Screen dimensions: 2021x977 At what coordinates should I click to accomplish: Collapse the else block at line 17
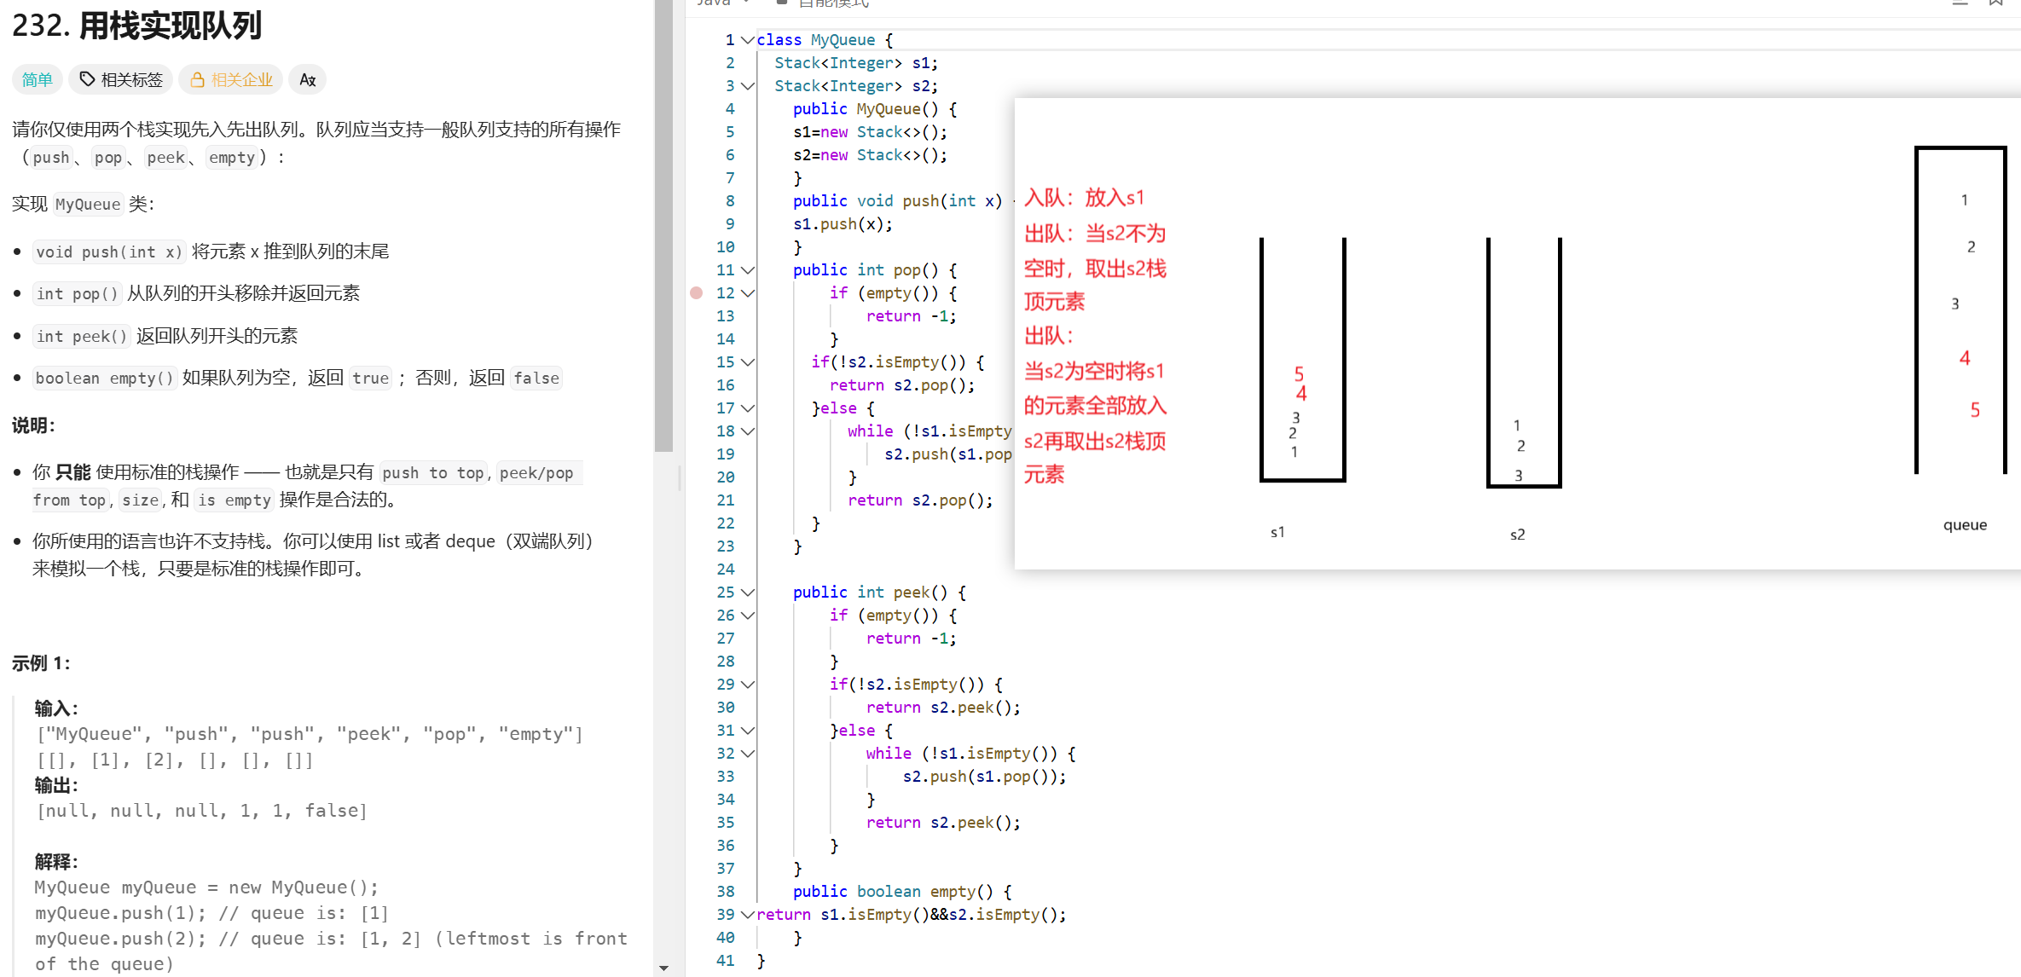tap(747, 408)
